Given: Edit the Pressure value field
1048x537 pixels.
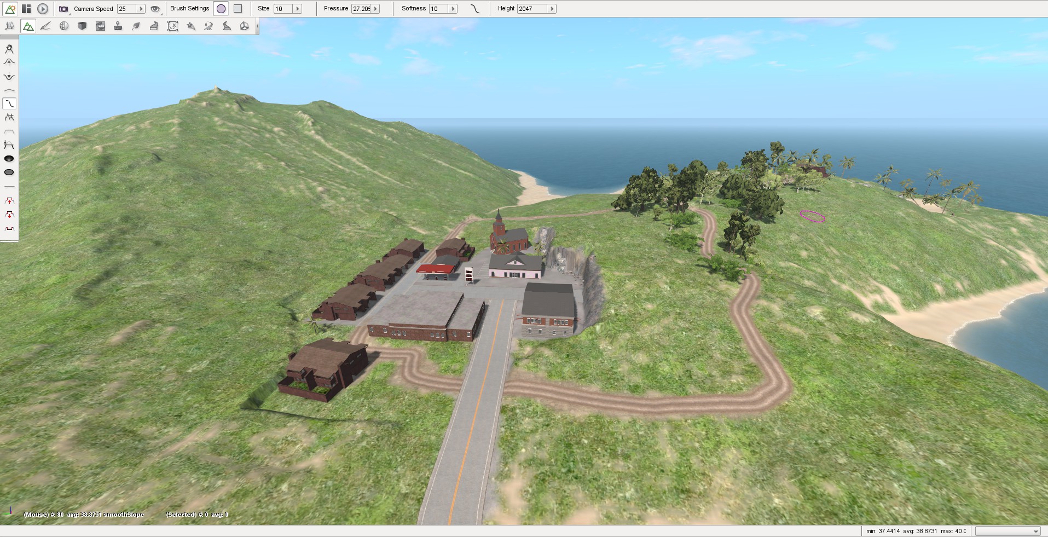Looking at the screenshot, I should point(361,9).
